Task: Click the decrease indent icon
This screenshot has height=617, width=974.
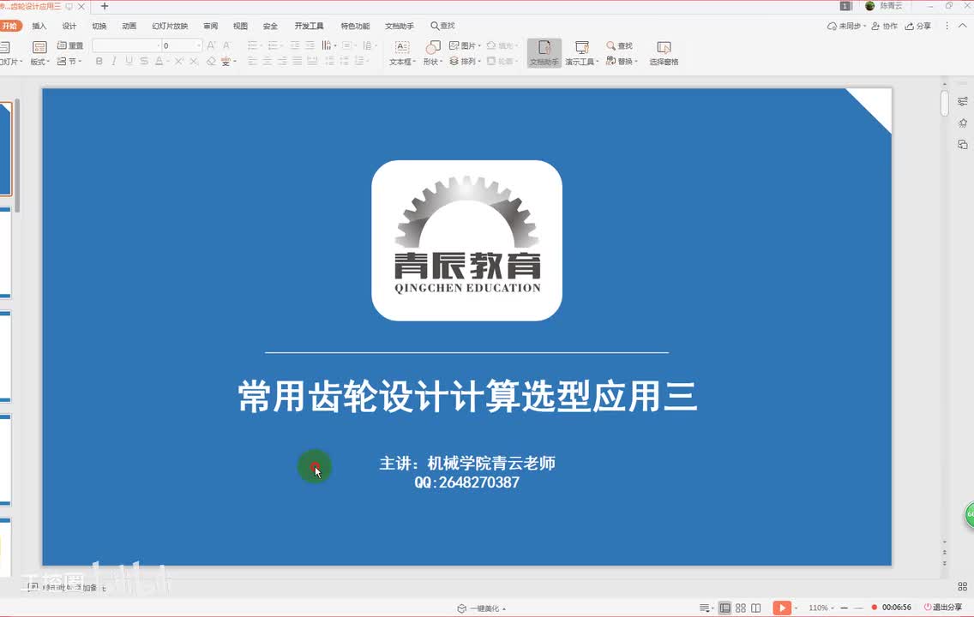Action: pyautogui.click(x=294, y=45)
